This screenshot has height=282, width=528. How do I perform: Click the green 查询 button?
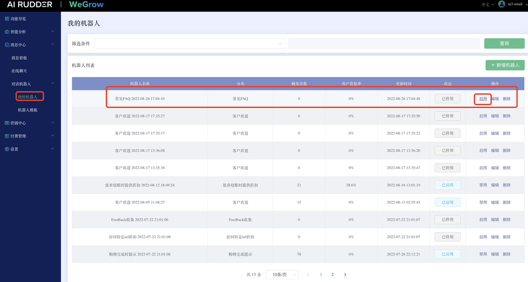point(504,43)
